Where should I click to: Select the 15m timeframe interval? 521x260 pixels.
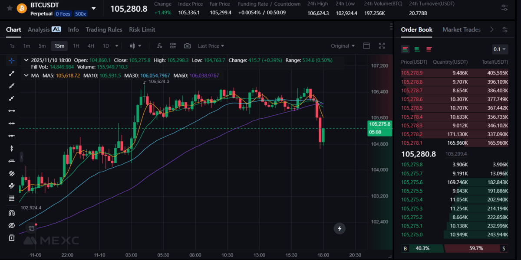[x=59, y=45]
